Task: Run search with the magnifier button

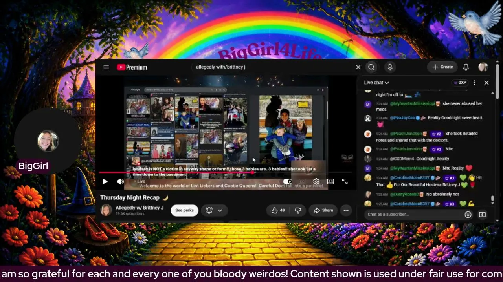Action: click(x=371, y=67)
